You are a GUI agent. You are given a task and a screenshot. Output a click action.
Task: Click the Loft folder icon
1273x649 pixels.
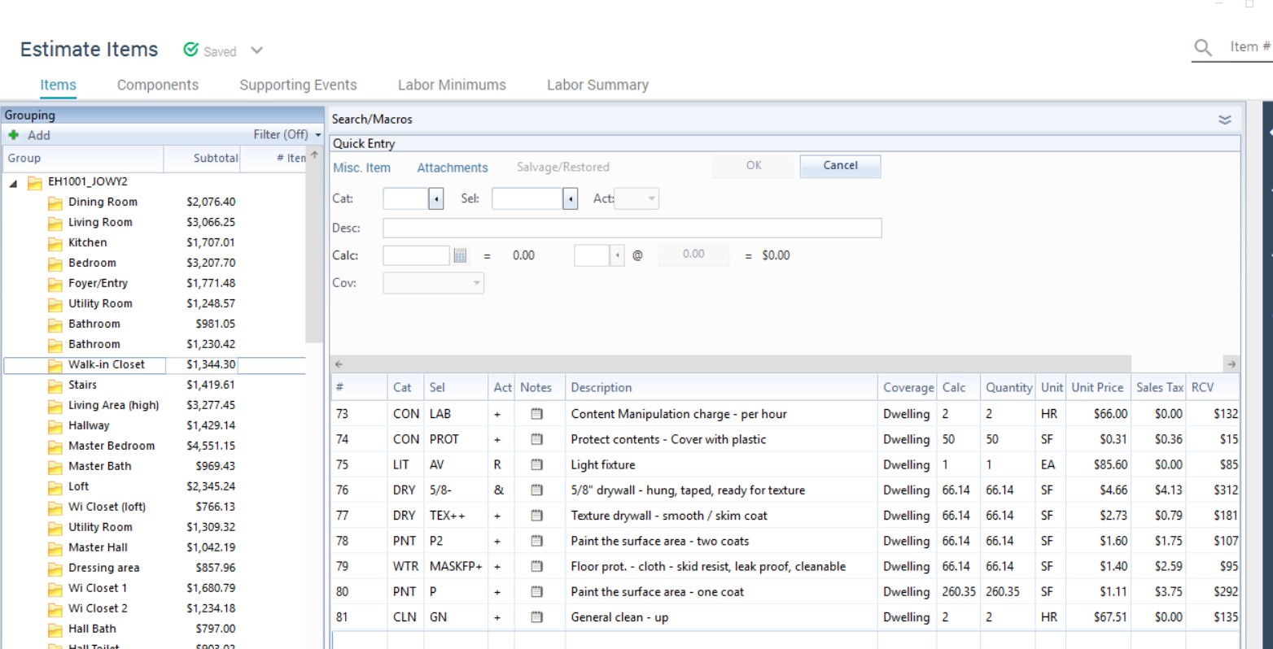(55, 487)
